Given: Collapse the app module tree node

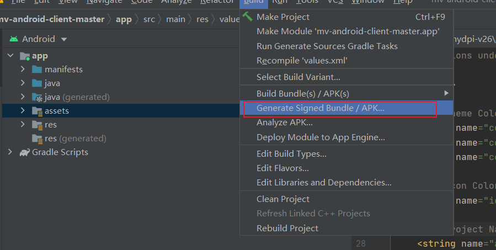Looking at the screenshot, I should coord(10,55).
